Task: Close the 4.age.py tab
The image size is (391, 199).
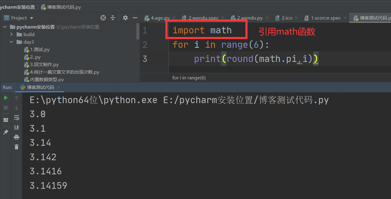Action: point(174,18)
